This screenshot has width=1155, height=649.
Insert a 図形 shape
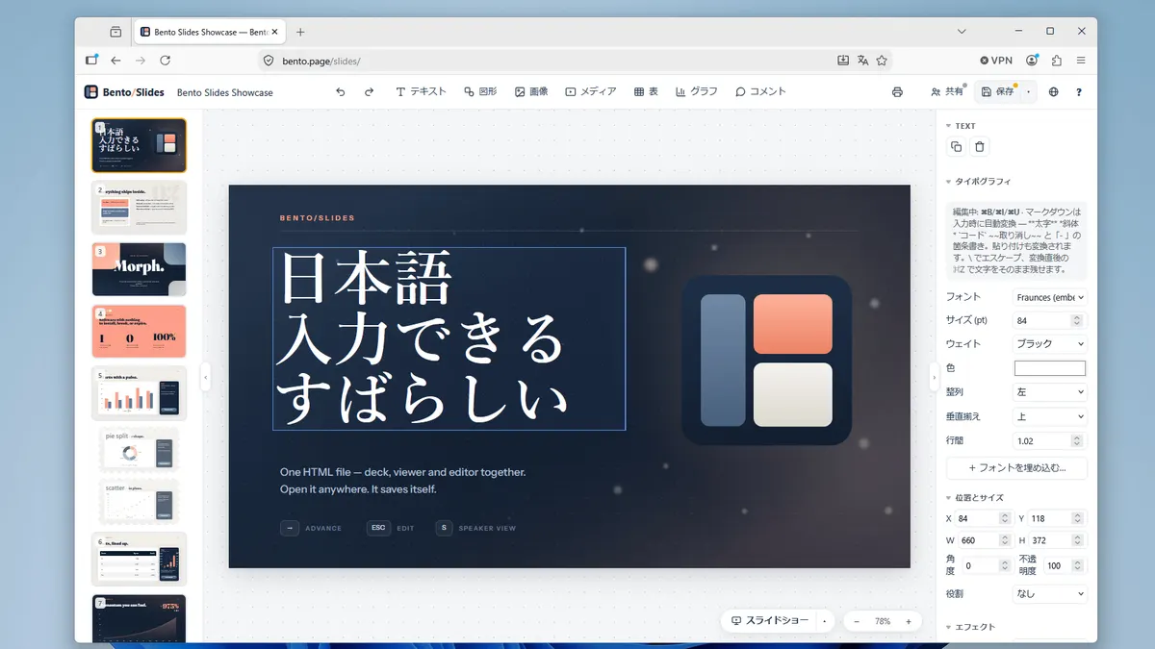480,92
